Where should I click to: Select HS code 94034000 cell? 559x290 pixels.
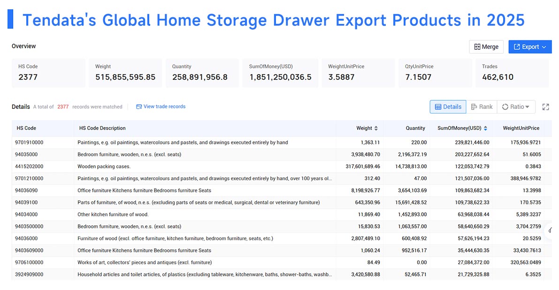tap(26, 214)
